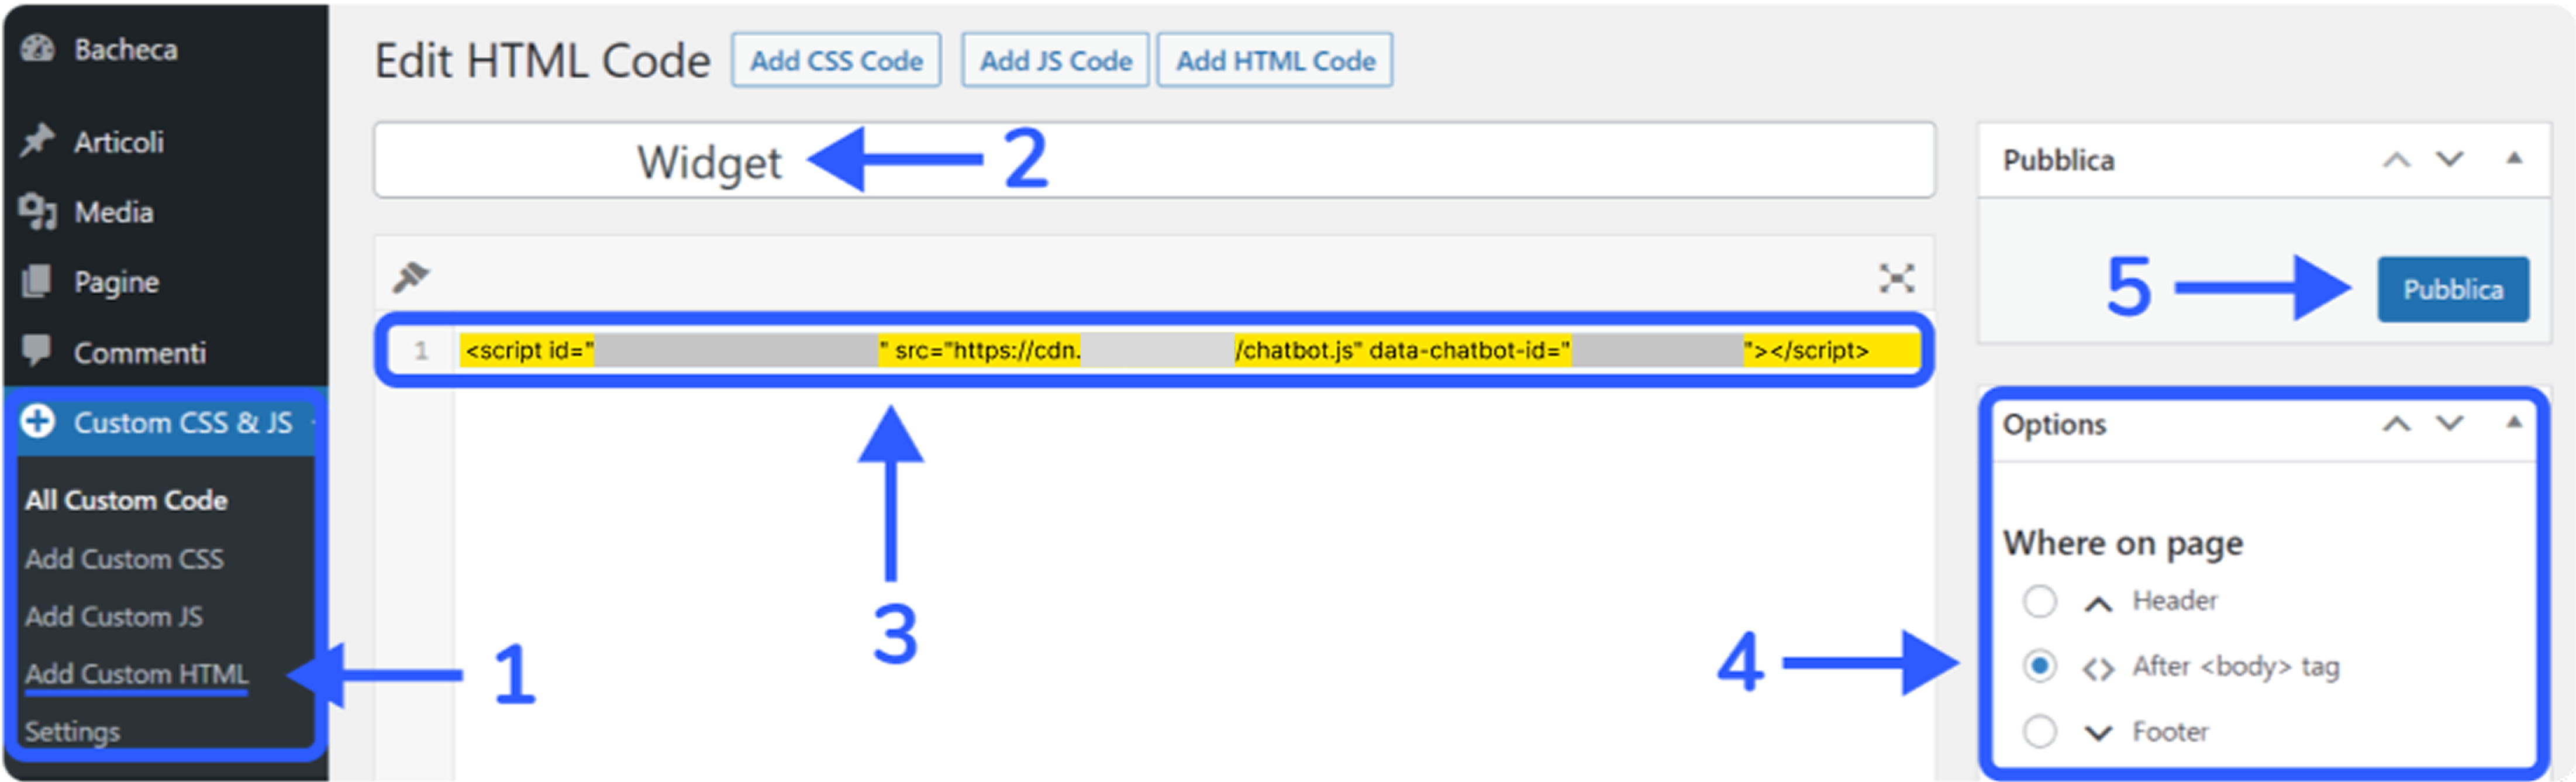Open Articoli menu item
This screenshot has height=782, width=2576.
point(119,141)
